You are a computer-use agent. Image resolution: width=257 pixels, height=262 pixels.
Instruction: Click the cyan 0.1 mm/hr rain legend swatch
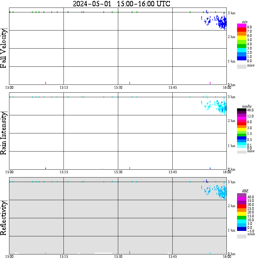point(242,144)
